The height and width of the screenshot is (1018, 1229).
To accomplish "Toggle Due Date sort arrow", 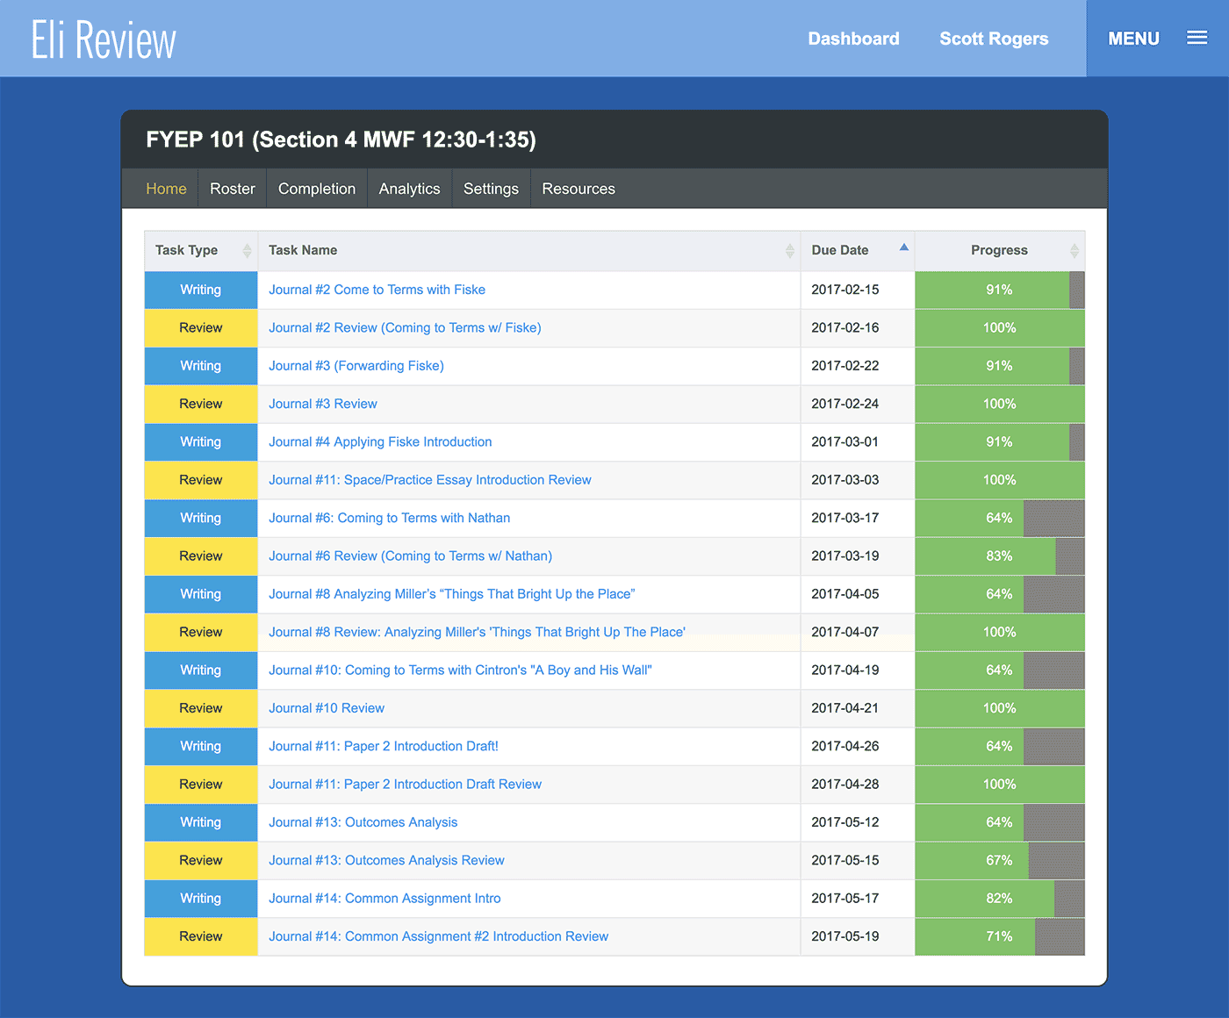I will point(903,247).
